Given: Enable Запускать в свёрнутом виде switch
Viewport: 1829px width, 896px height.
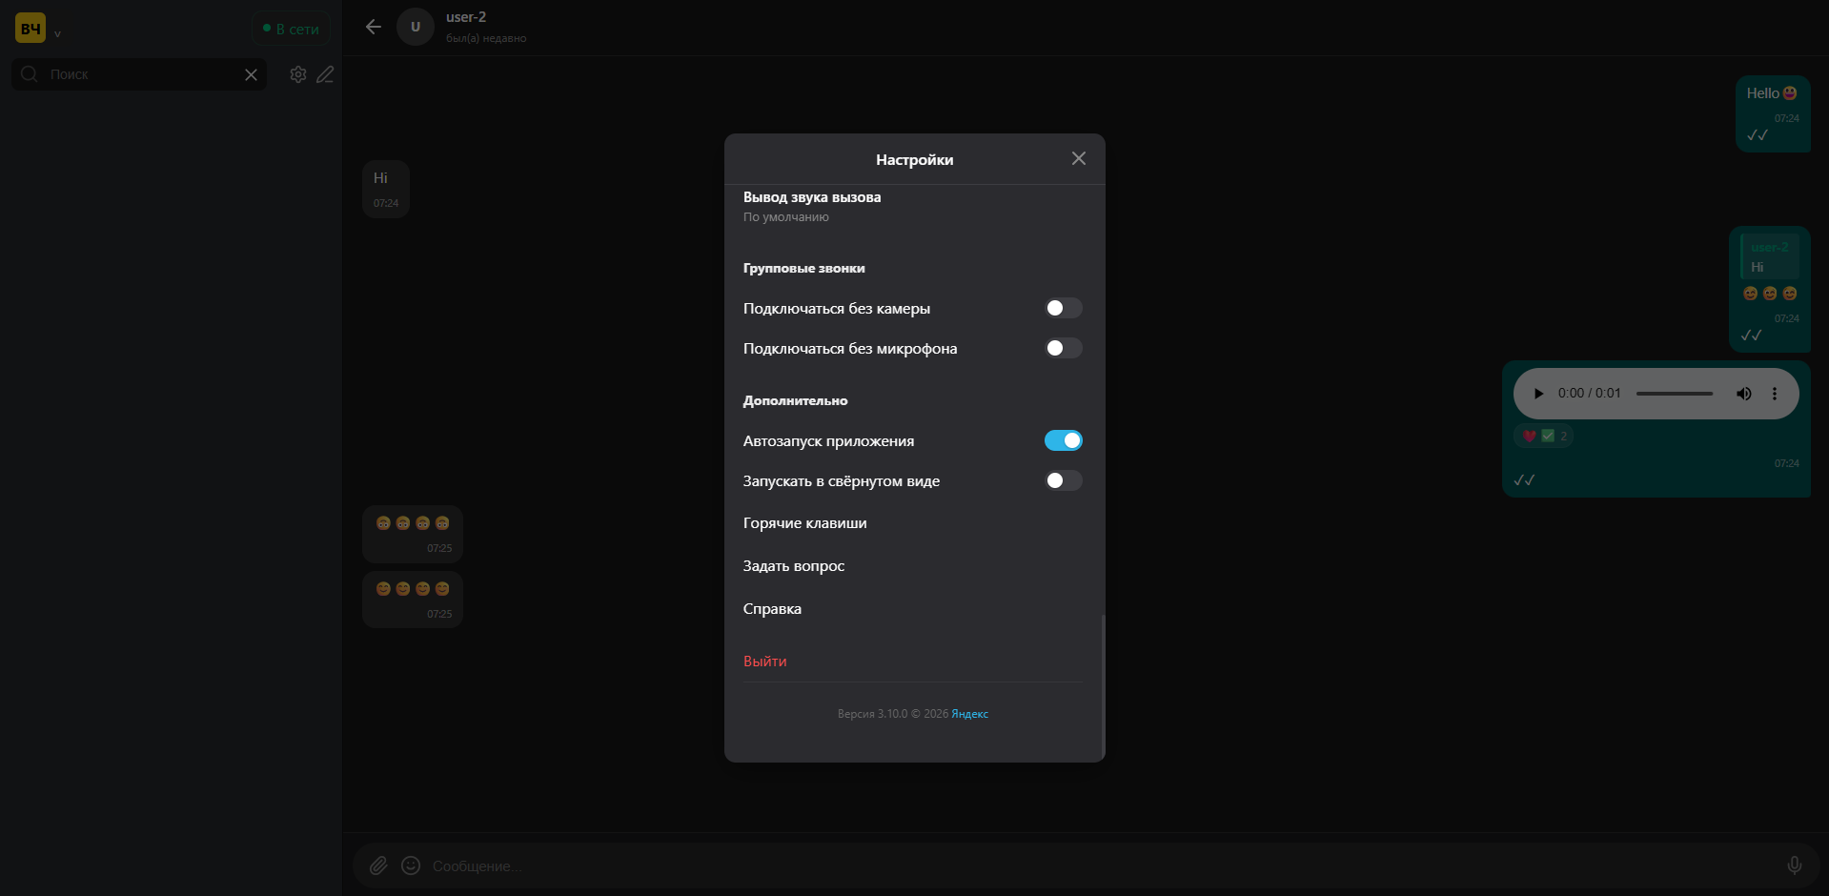Looking at the screenshot, I should 1063,480.
